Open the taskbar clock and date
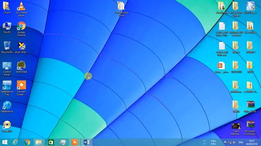 [x=252, y=142]
